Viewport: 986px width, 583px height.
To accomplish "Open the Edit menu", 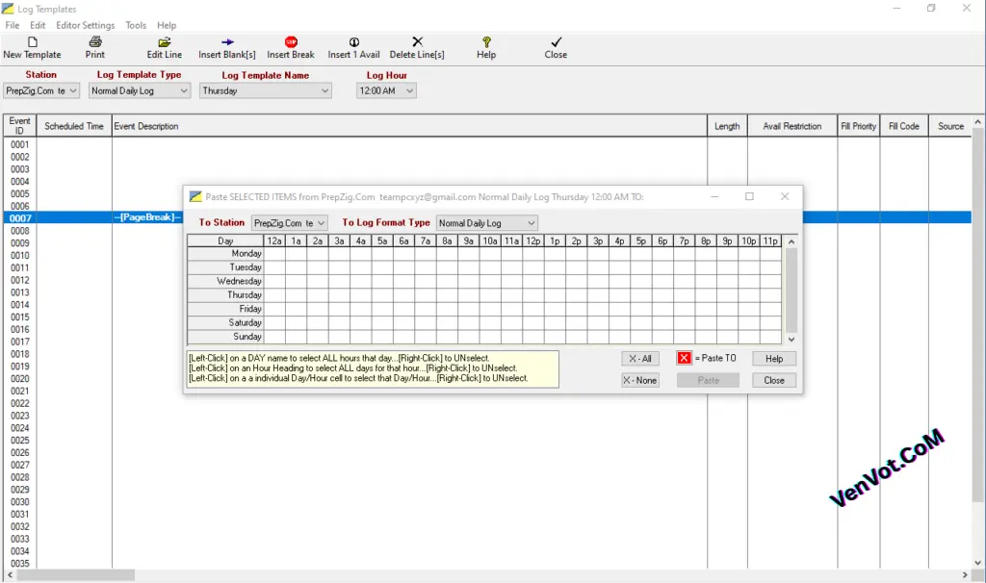I will [38, 25].
